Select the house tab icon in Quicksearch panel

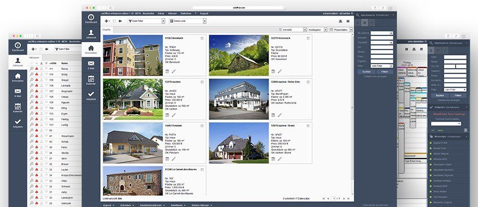365,23
